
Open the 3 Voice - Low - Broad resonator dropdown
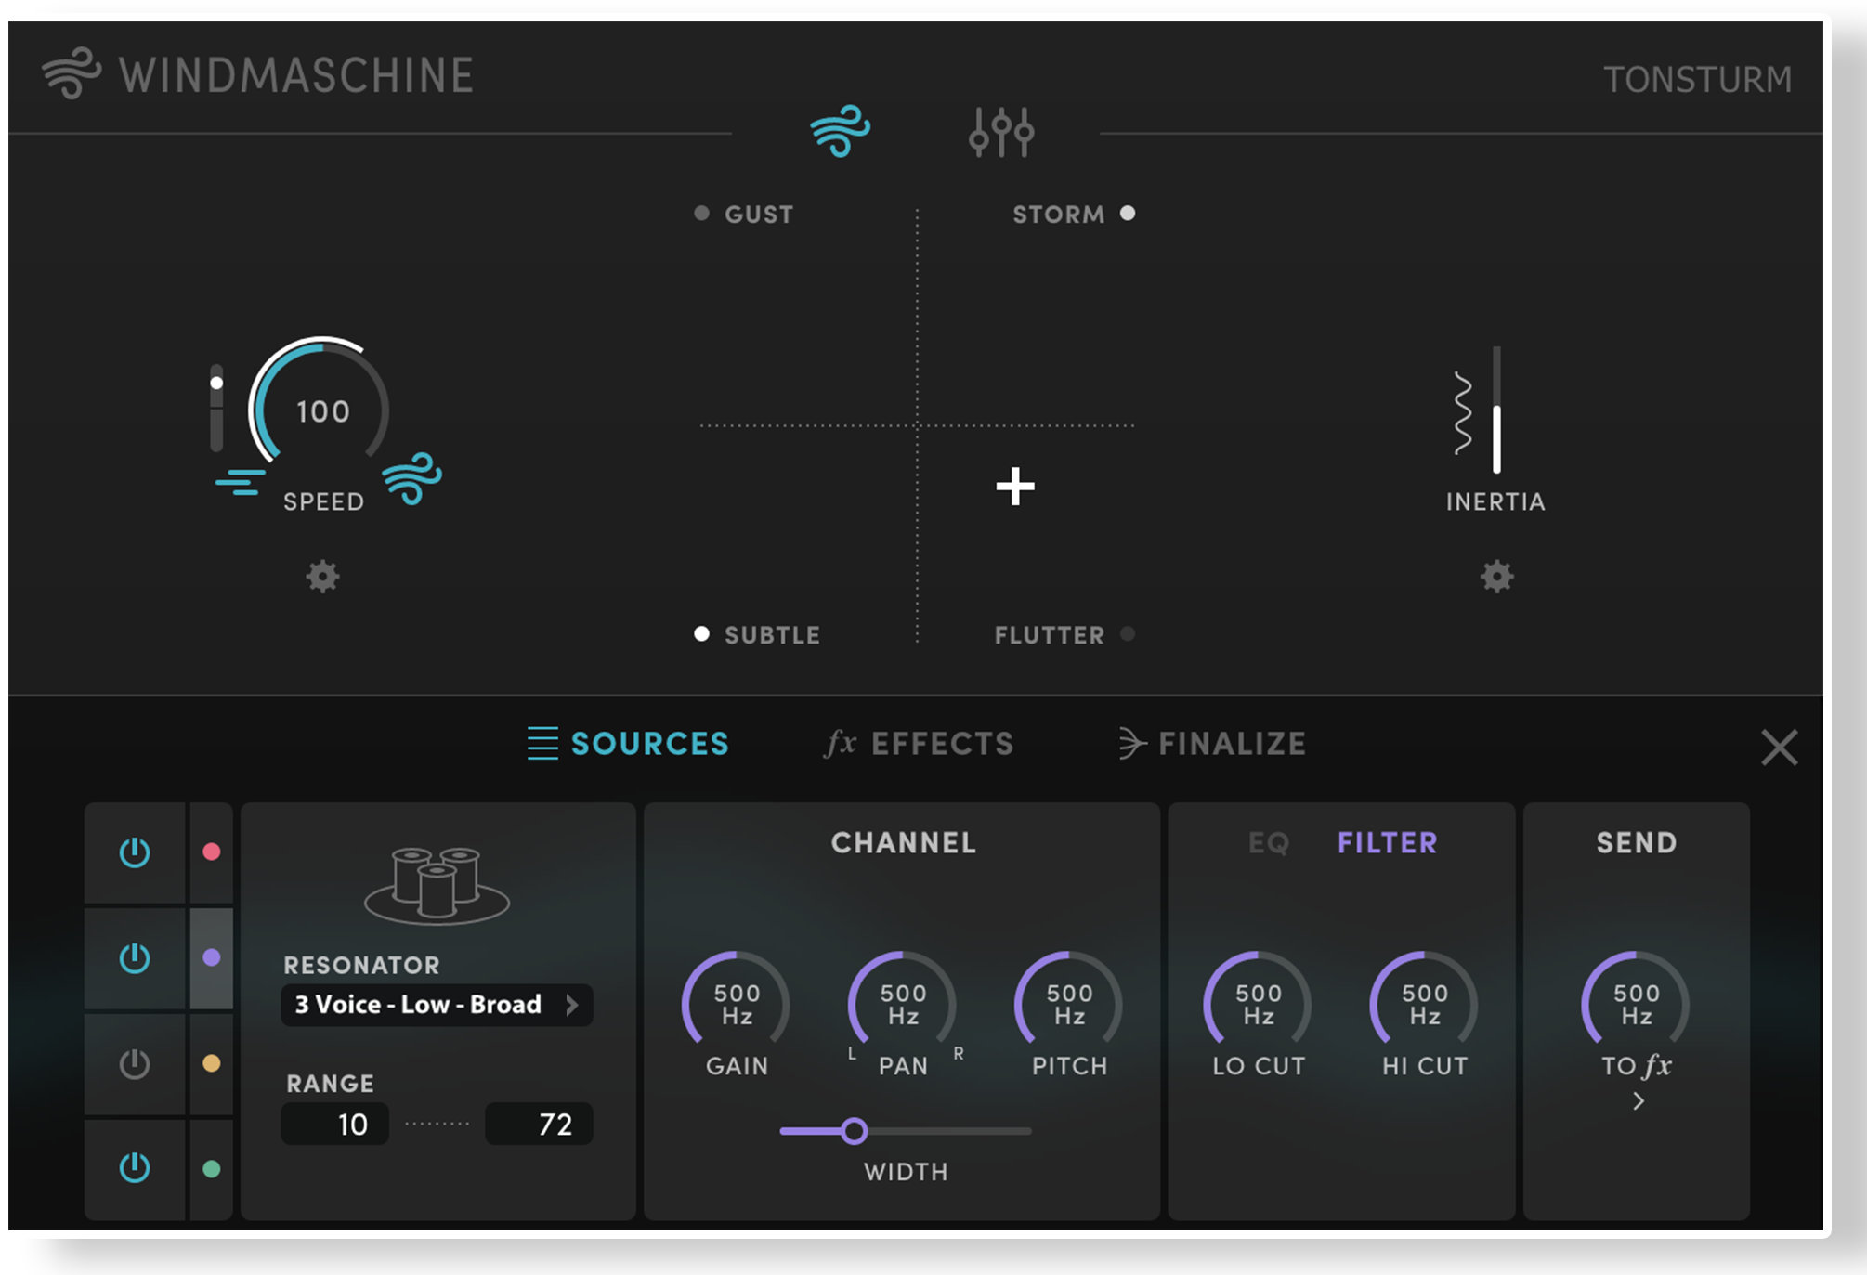[x=437, y=1004]
